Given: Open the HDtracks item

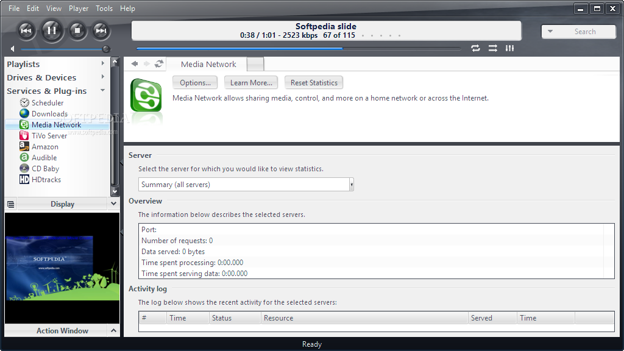Looking at the screenshot, I should [46, 180].
